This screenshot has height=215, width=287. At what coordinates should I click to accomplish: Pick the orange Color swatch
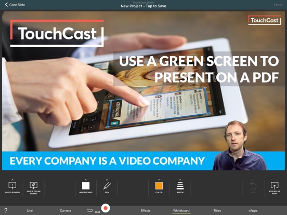point(159,186)
